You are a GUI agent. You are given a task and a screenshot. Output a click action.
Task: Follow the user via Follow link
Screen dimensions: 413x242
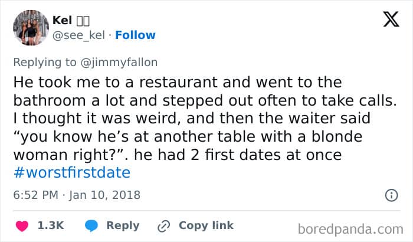[136, 35]
